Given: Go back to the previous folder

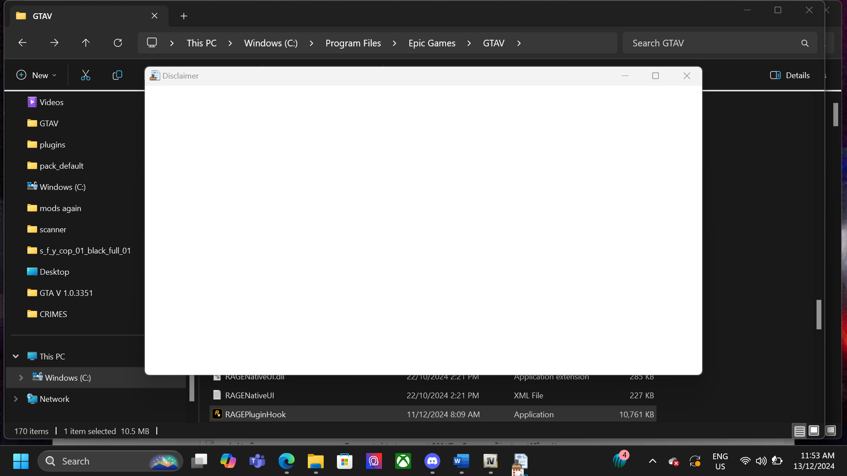Looking at the screenshot, I should point(23,43).
